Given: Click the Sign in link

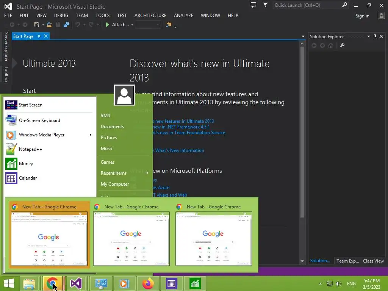Looking at the screenshot, I should (363, 16).
